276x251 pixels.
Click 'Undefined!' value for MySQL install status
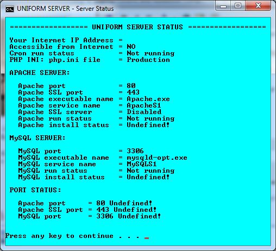[148, 177]
